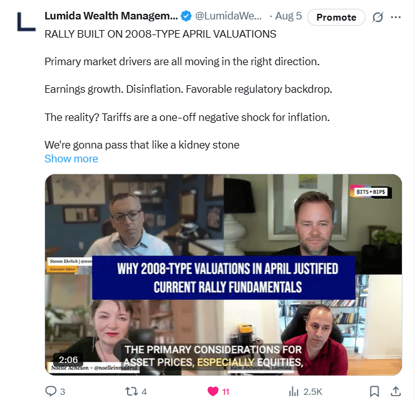Open the Aug 5 timestamp link

pyautogui.click(x=289, y=16)
